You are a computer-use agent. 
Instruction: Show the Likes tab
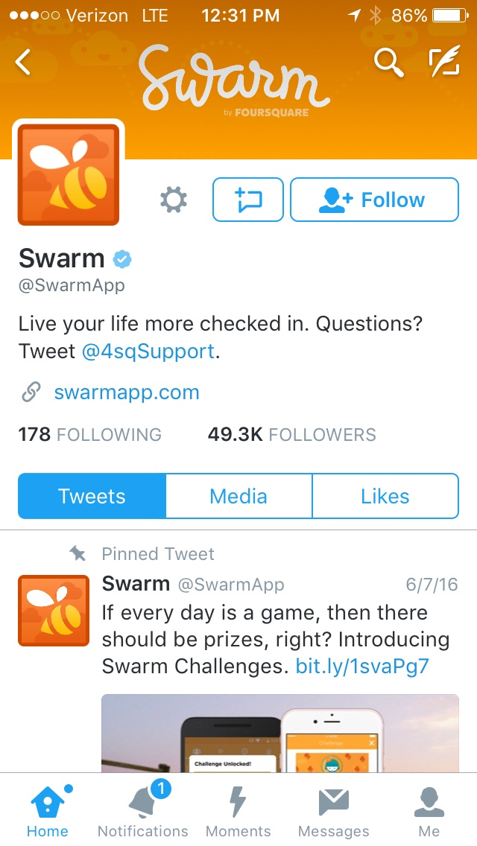385,496
